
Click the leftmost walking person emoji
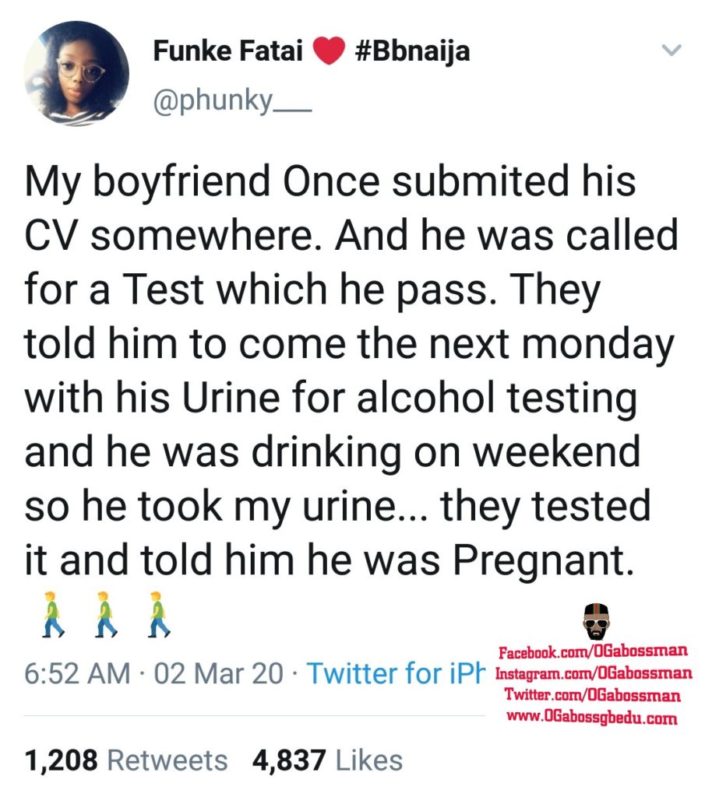[x=52, y=613]
